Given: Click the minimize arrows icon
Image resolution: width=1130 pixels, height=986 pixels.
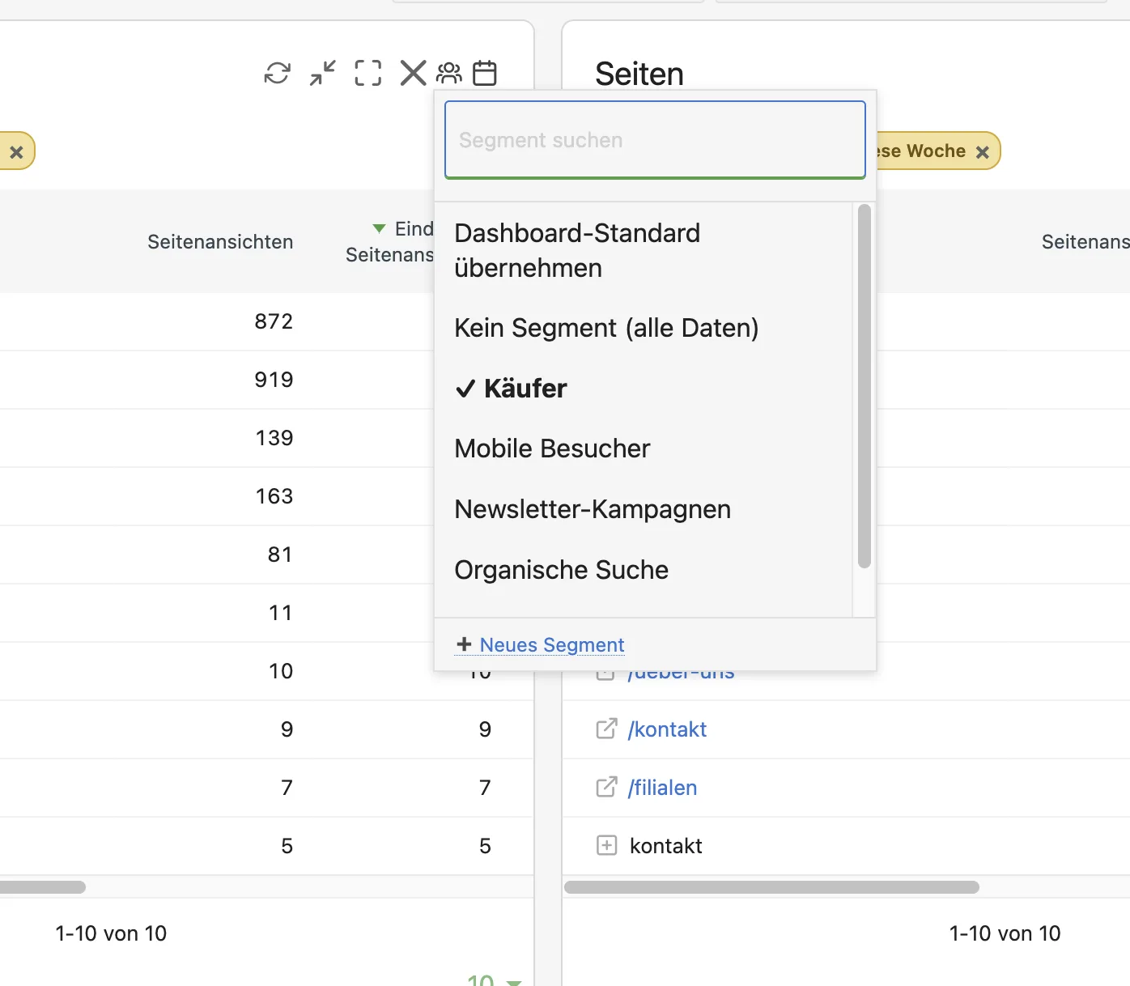Looking at the screenshot, I should click(x=323, y=73).
